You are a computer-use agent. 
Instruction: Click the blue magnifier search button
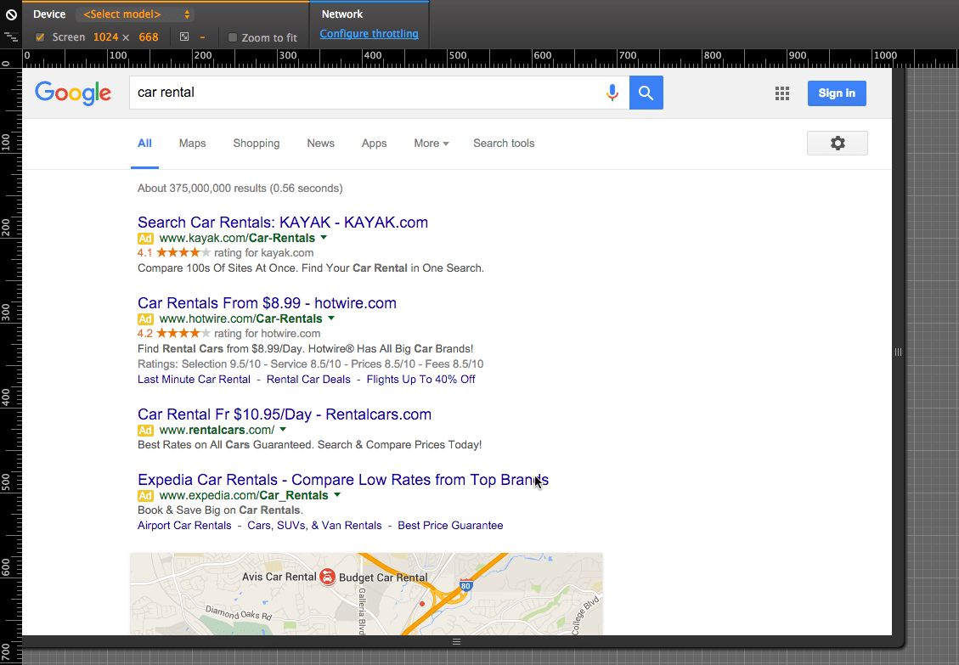[646, 93]
